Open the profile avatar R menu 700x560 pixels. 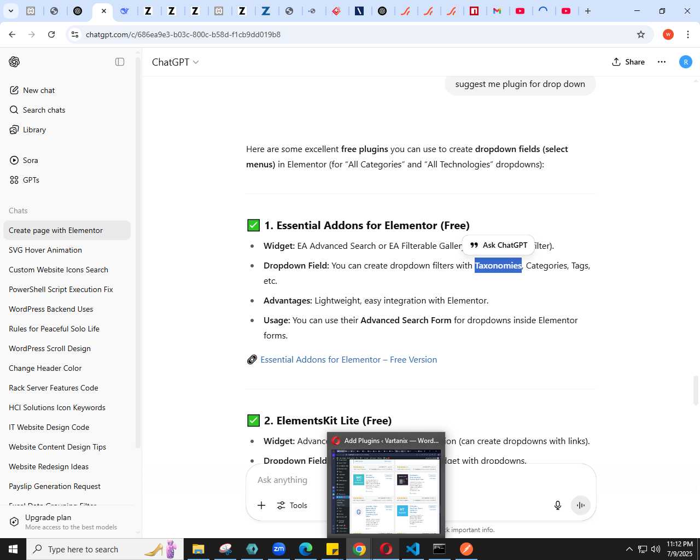pyautogui.click(x=686, y=62)
